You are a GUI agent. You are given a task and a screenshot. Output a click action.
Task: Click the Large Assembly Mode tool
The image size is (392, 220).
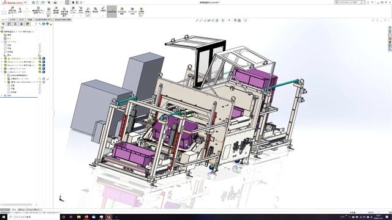click(141, 12)
